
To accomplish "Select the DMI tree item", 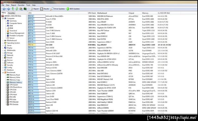I will pyautogui.click(x=10, y=26).
